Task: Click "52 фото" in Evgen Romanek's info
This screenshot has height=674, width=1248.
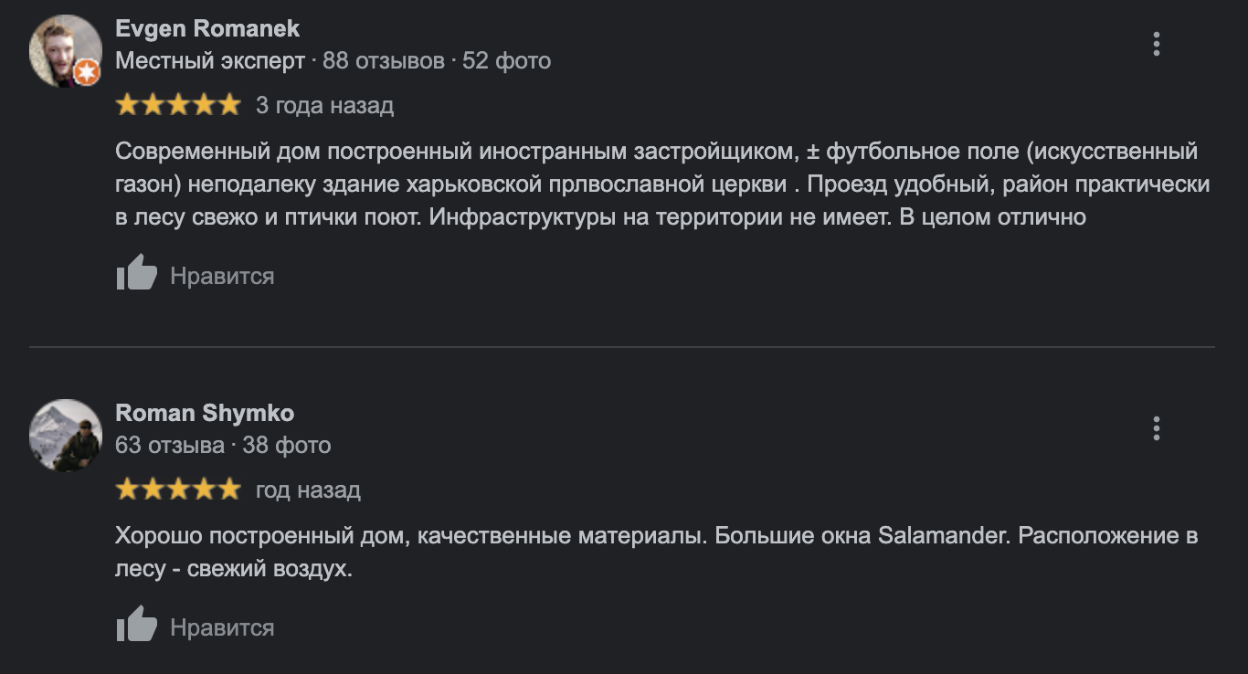Action: [x=506, y=61]
